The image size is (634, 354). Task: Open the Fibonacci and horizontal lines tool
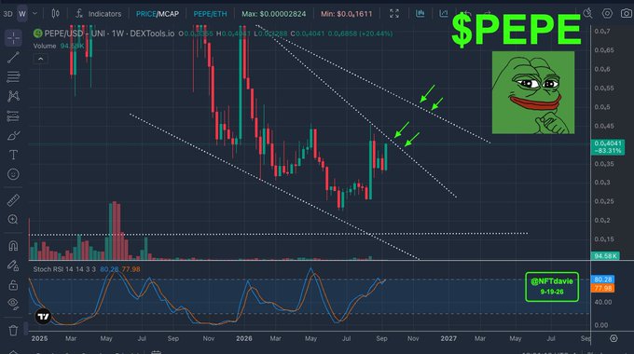coord(13,76)
